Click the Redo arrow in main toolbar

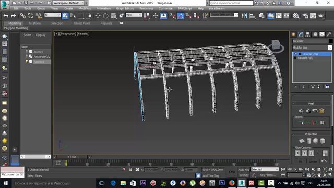click(14, 16)
